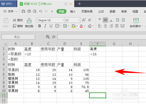Image resolution: width=146 pixels, height=104 pixels.
Task: Open the 文件 menu
Action: pyautogui.click(x=10, y=11)
